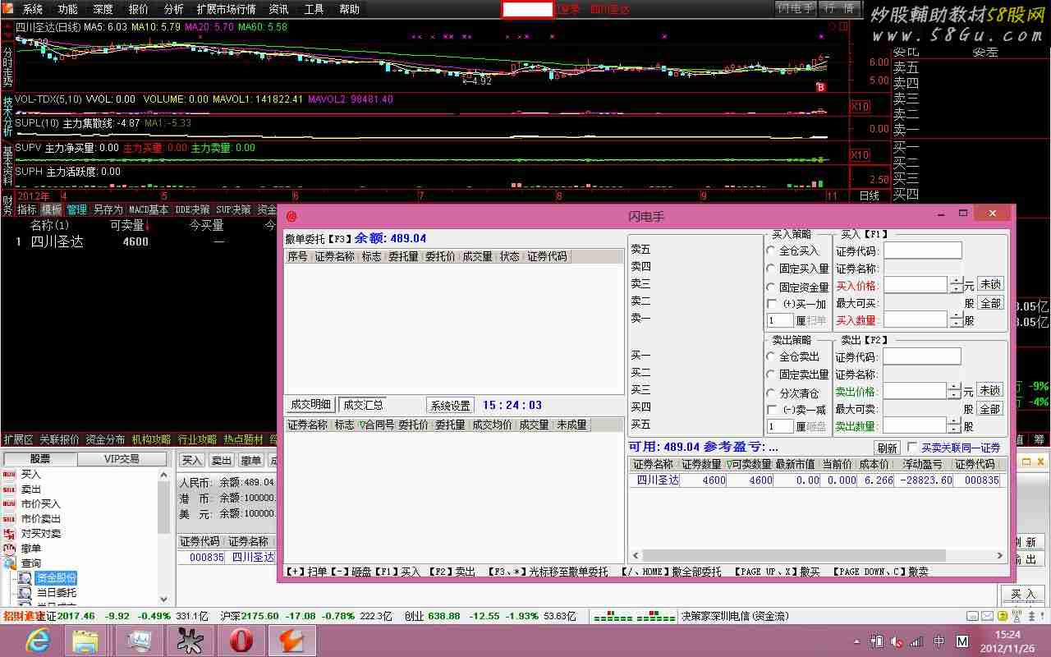1051x657 pixels.
Task: Open Internet Explorer from the taskbar
Action: (37, 640)
